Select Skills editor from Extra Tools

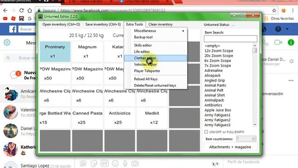pyautogui.click(x=155, y=45)
